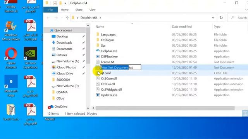Select the OSos folder in navigation pane
Screen dimensions: 248x139
click(60, 98)
